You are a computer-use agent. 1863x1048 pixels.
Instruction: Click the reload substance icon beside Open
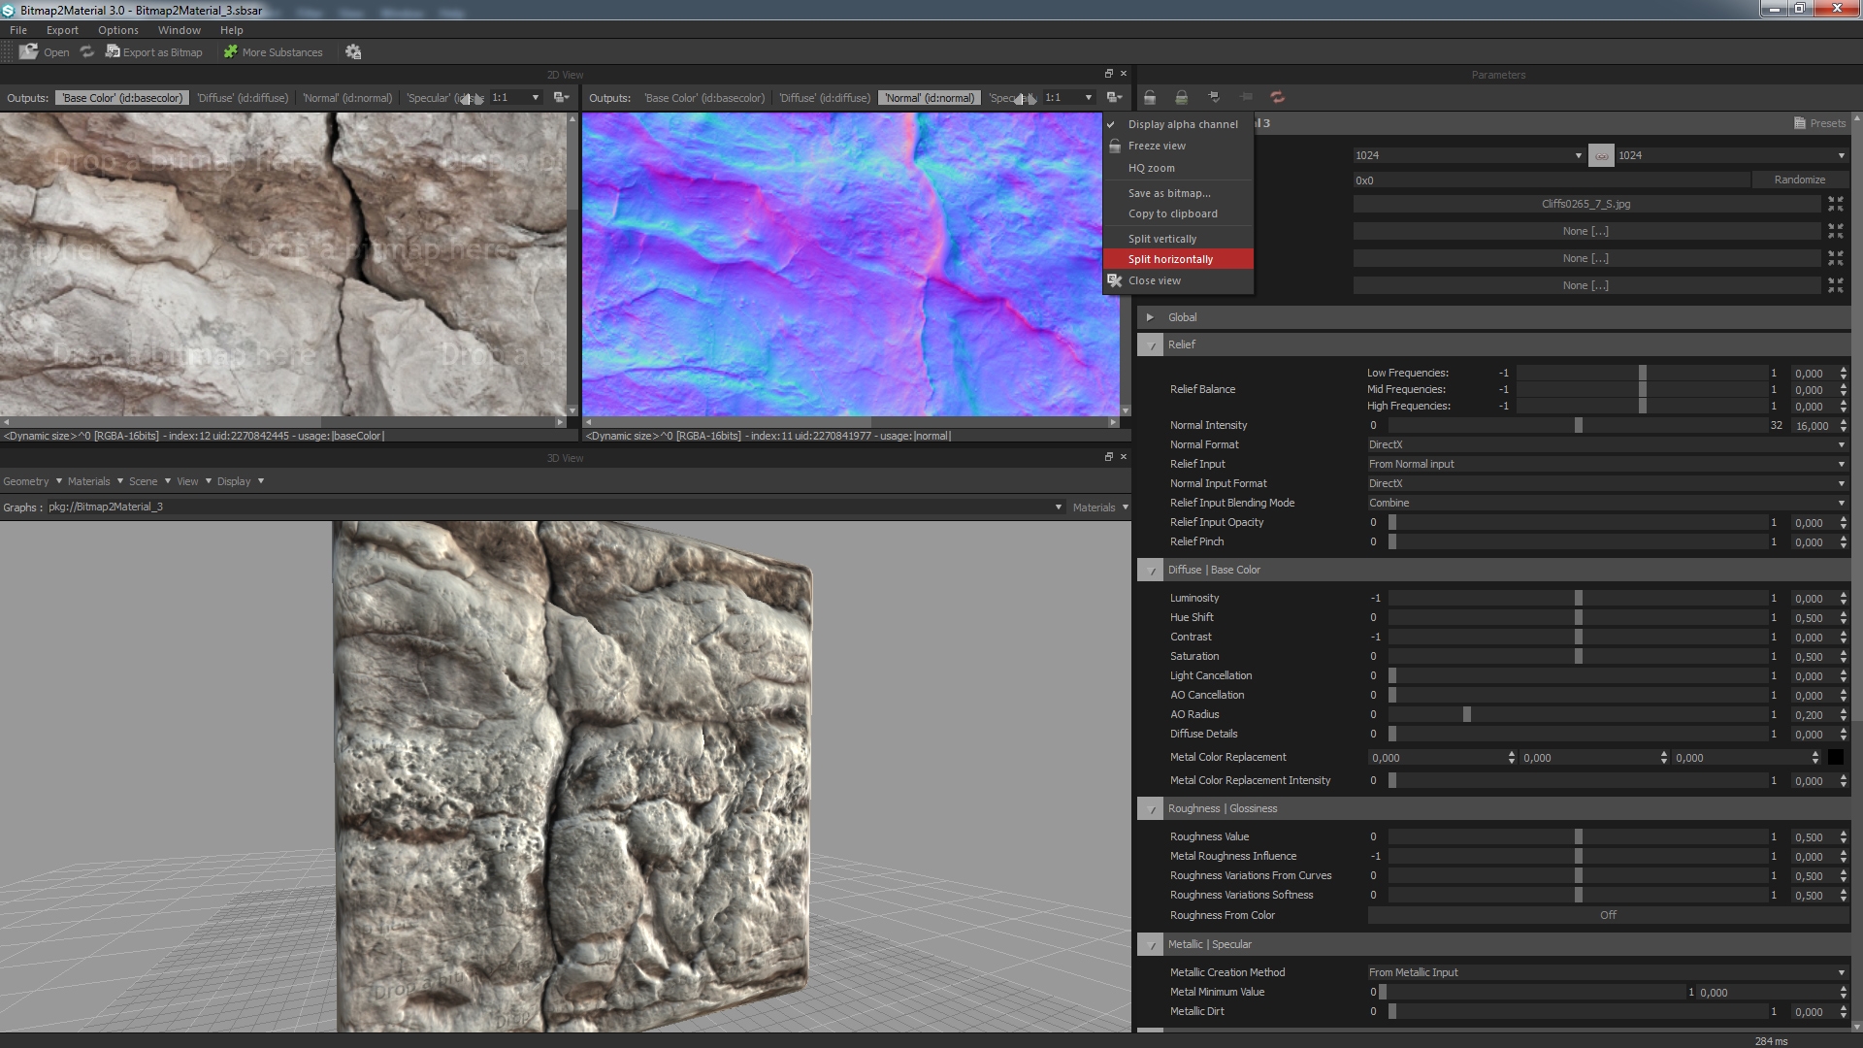pyautogui.click(x=87, y=51)
